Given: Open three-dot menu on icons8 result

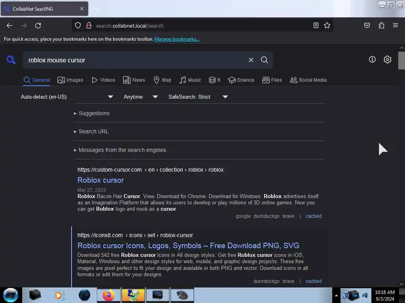Looking at the screenshot, I should tap(300, 281).
